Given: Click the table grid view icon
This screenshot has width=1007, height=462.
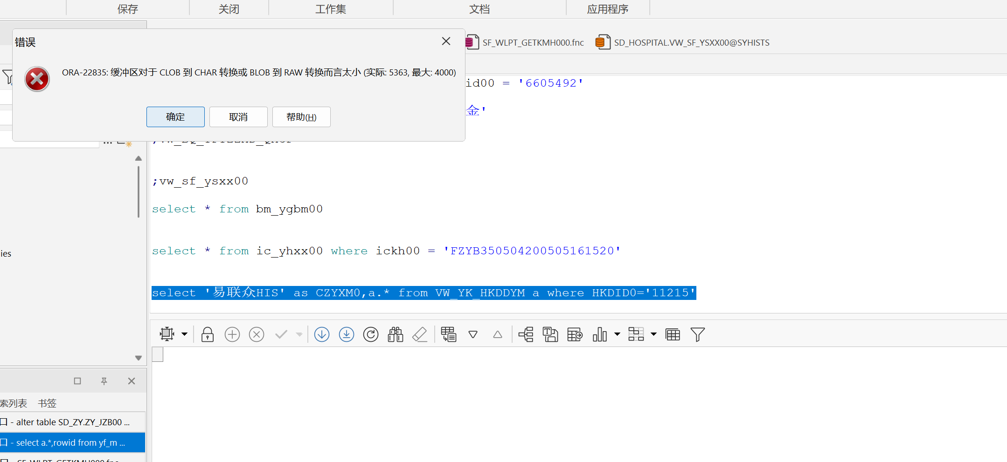Looking at the screenshot, I should [673, 334].
